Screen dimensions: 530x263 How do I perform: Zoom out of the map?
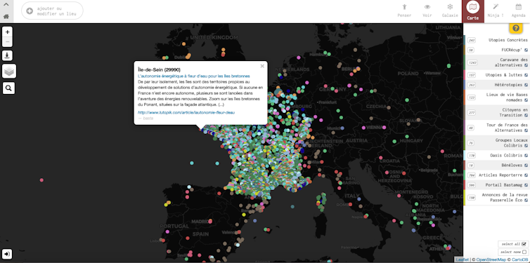click(8, 42)
